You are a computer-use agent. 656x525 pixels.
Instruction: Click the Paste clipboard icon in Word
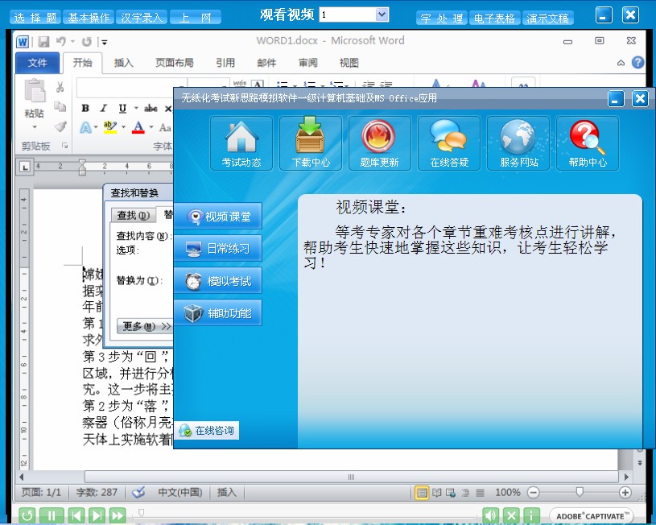tap(35, 90)
